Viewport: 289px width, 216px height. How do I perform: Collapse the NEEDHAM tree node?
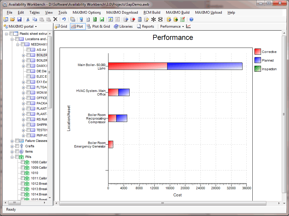(18, 44)
